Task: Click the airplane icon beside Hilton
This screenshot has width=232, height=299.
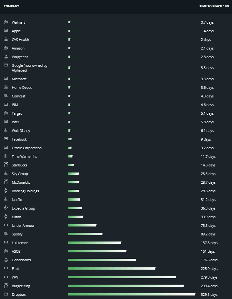Action: (x=6, y=217)
